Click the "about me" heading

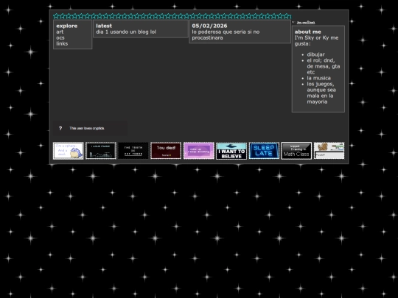(307, 32)
